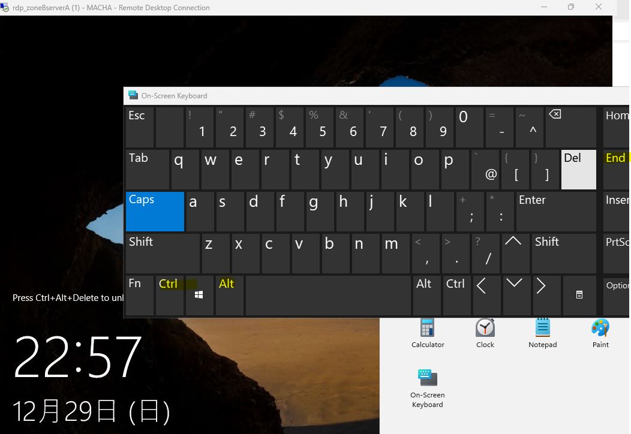The height and width of the screenshot is (434, 631).
Task: Click the End key
Action: click(616, 169)
